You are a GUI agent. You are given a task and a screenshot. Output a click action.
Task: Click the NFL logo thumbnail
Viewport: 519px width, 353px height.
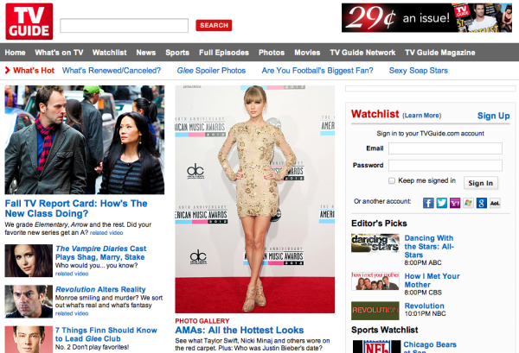point(376,346)
